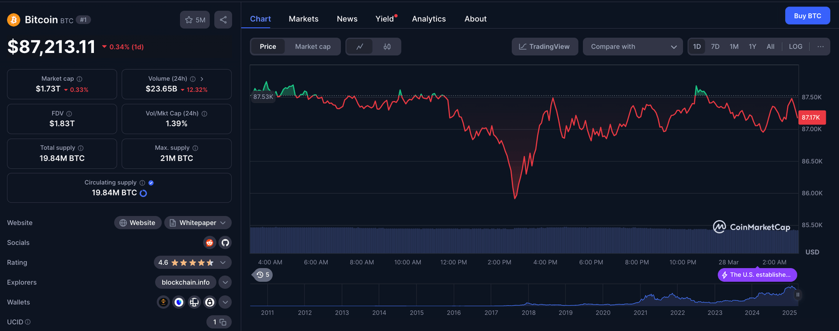This screenshot has width=839, height=331.
Task: Open the Compare with dropdown
Action: click(633, 46)
